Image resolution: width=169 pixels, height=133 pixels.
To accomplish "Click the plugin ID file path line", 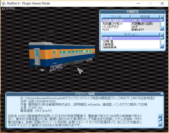I will pyautogui.click(x=87, y=98).
